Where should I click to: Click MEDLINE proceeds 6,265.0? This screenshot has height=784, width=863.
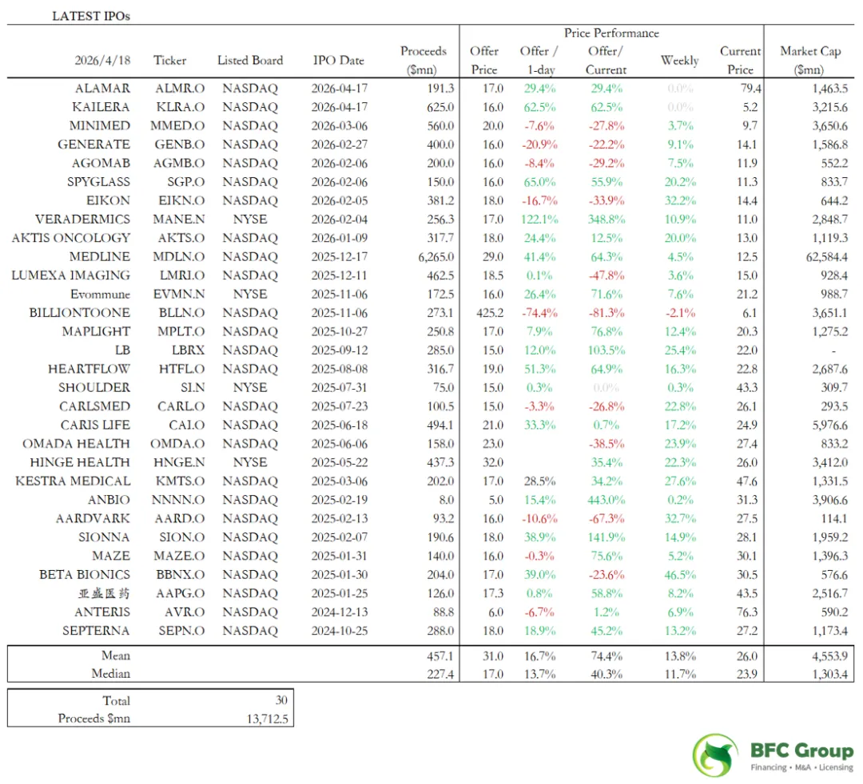click(436, 257)
